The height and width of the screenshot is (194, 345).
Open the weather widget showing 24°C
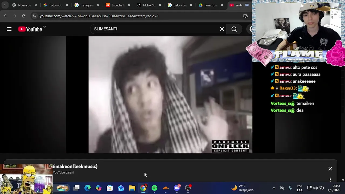(x=243, y=188)
